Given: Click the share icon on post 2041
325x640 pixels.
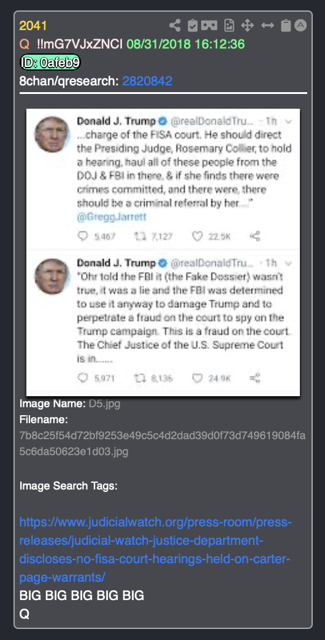Looking at the screenshot, I should [175, 26].
